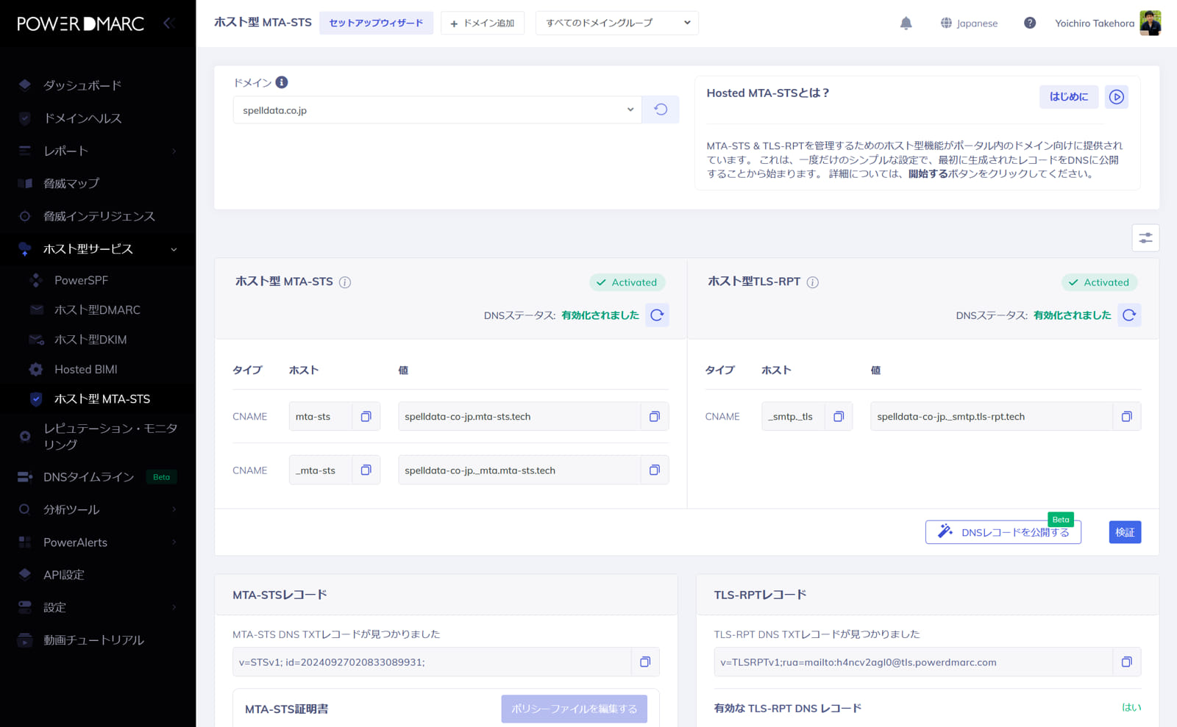
Task: Click the blue 検証 button
Action: [x=1125, y=532]
